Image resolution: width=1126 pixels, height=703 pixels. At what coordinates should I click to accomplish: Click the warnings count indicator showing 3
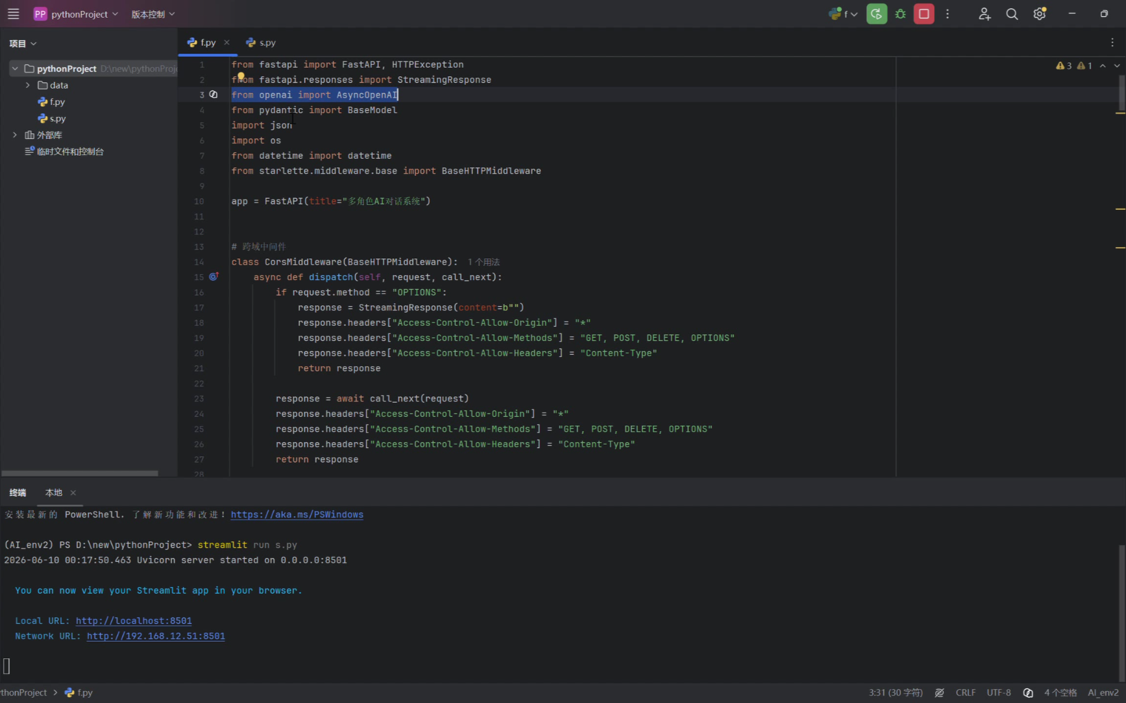tap(1063, 65)
